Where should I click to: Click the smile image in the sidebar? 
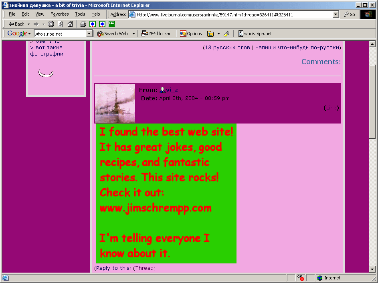click(46, 73)
